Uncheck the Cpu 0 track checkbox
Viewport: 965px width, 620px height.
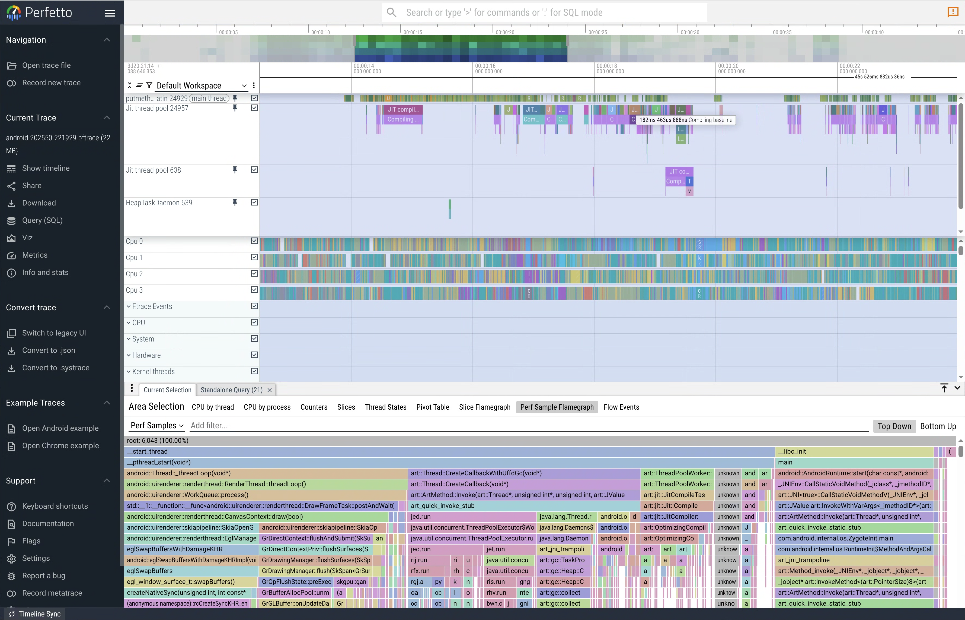point(254,241)
